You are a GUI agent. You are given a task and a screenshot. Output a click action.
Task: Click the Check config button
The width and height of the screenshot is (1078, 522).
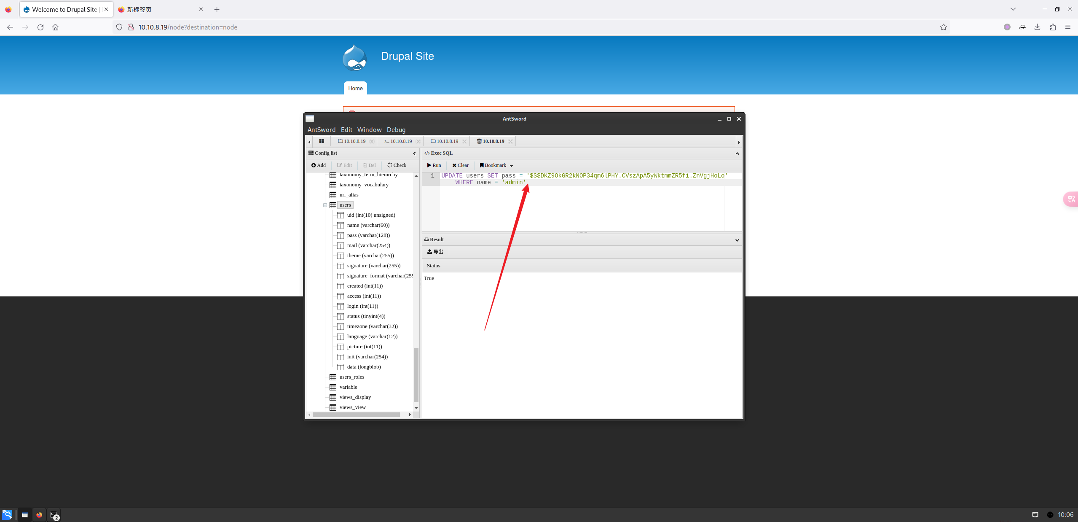coord(397,165)
